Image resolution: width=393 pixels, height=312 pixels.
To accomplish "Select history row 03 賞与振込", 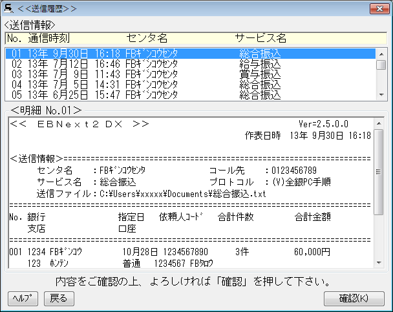I will point(191,74).
